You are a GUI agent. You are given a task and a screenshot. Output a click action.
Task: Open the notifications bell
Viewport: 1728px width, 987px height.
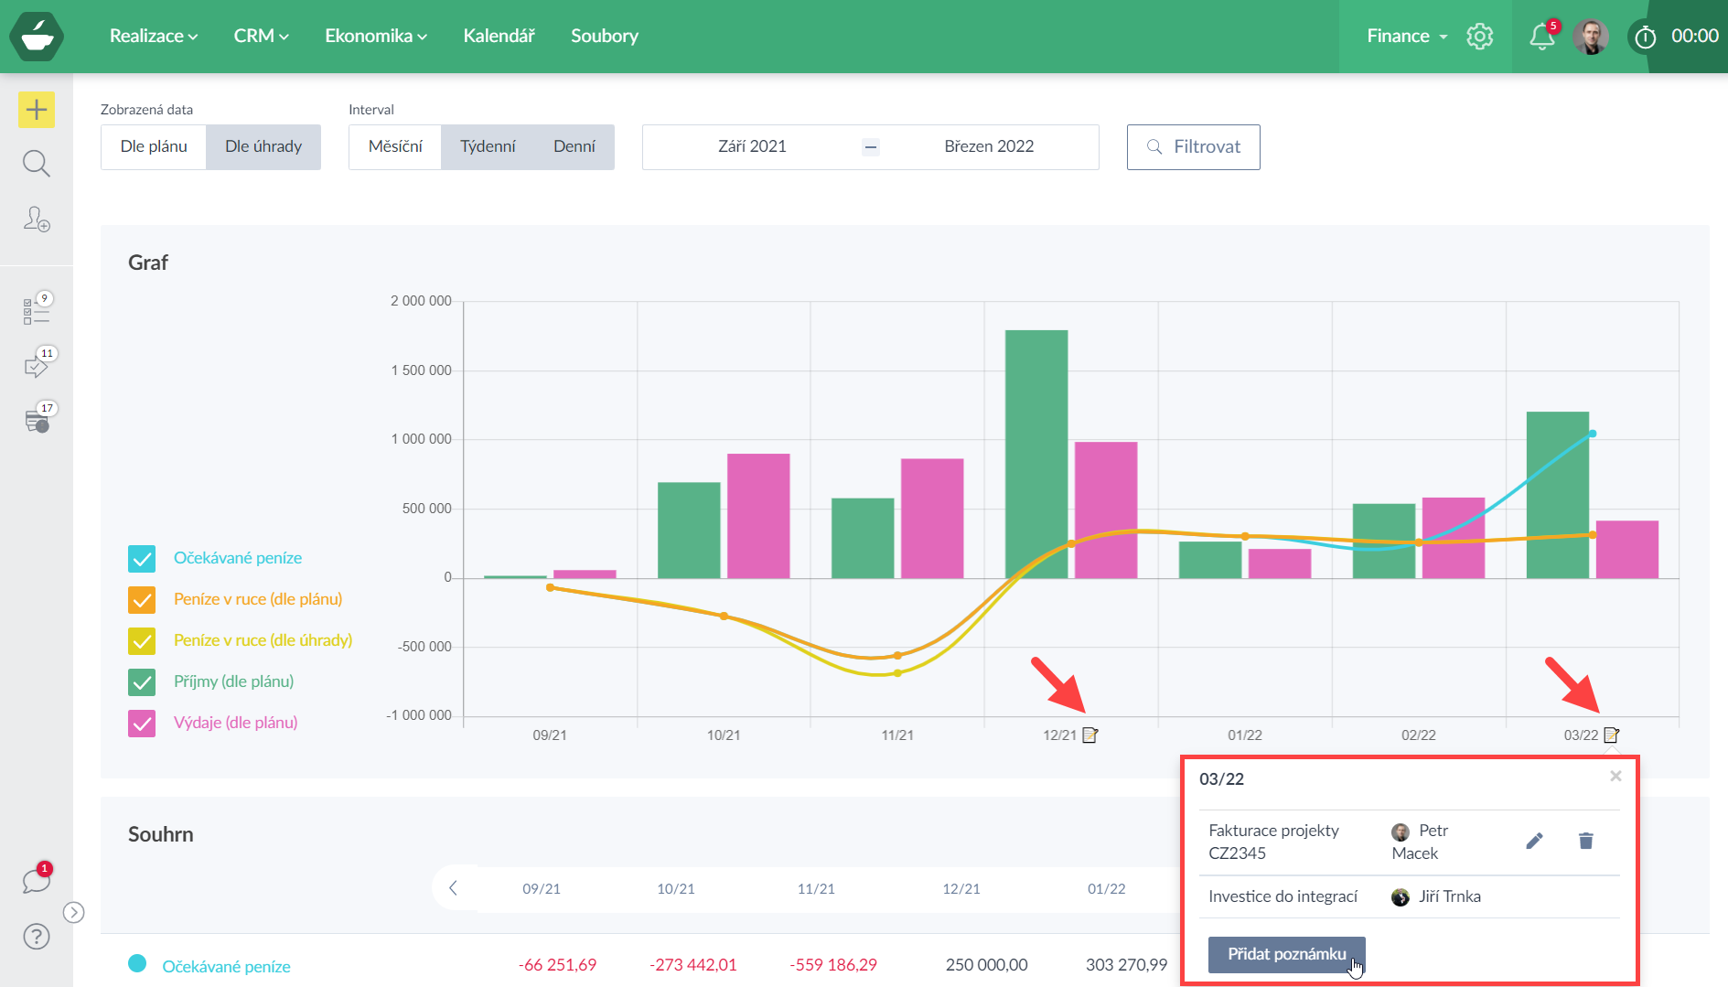(1541, 36)
